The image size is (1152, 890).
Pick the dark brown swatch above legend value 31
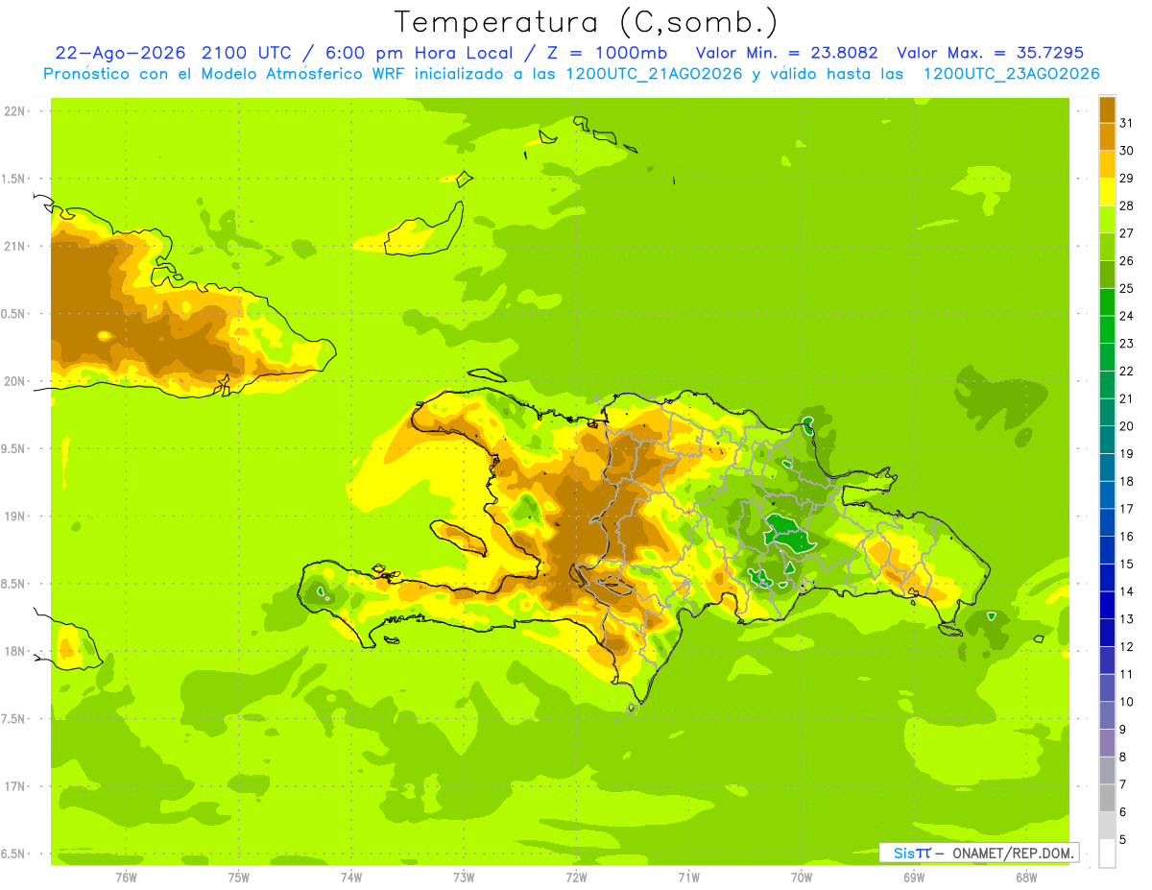(1107, 109)
